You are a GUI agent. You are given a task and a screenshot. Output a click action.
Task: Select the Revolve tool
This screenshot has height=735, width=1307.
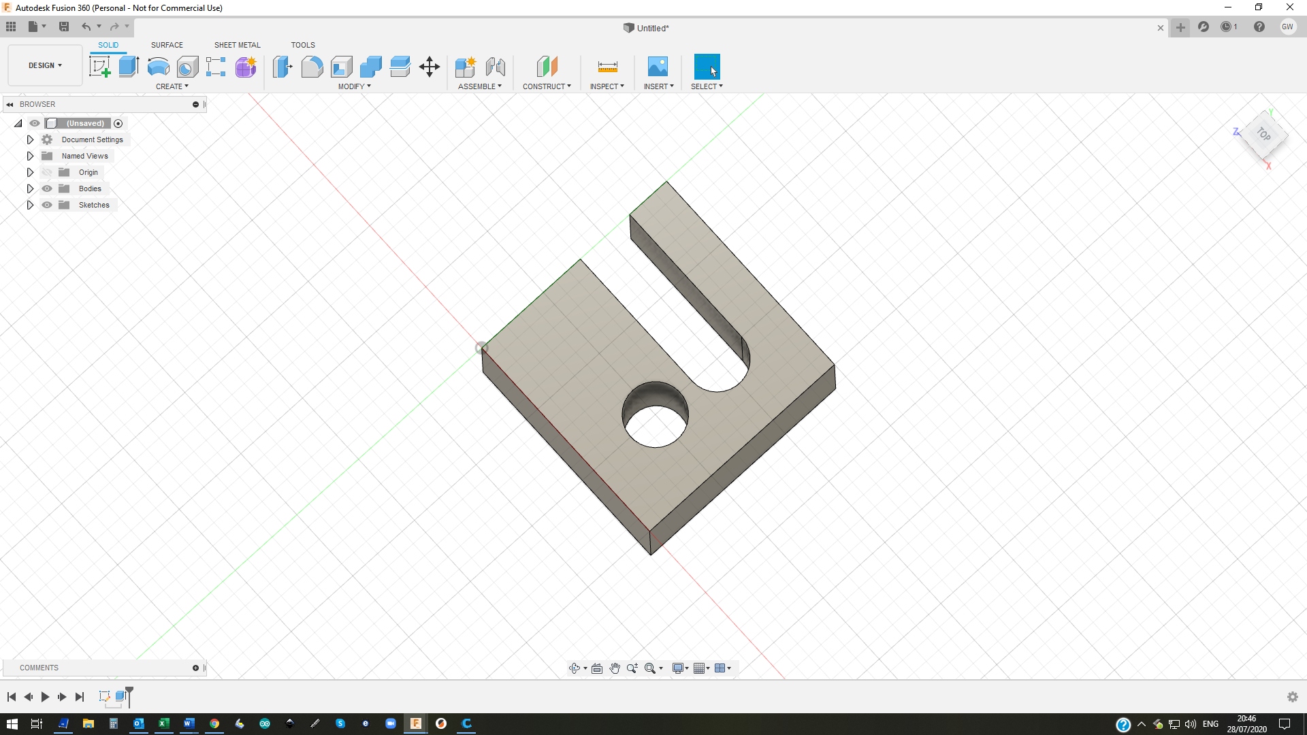158,67
